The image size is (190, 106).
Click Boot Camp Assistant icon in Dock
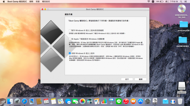click(x=155, y=101)
